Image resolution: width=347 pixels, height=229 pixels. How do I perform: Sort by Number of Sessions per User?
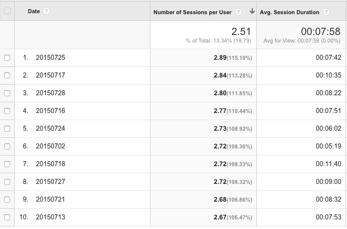tap(193, 12)
